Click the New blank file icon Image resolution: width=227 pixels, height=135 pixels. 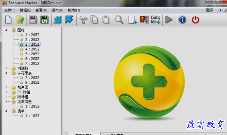point(8,20)
